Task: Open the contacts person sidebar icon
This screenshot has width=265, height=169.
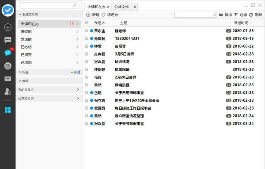Action: tap(8, 92)
